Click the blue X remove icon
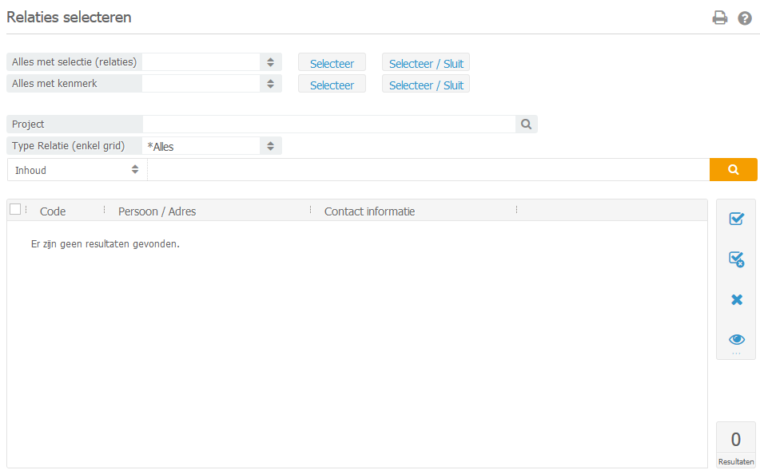 pyautogui.click(x=736, y=300)
